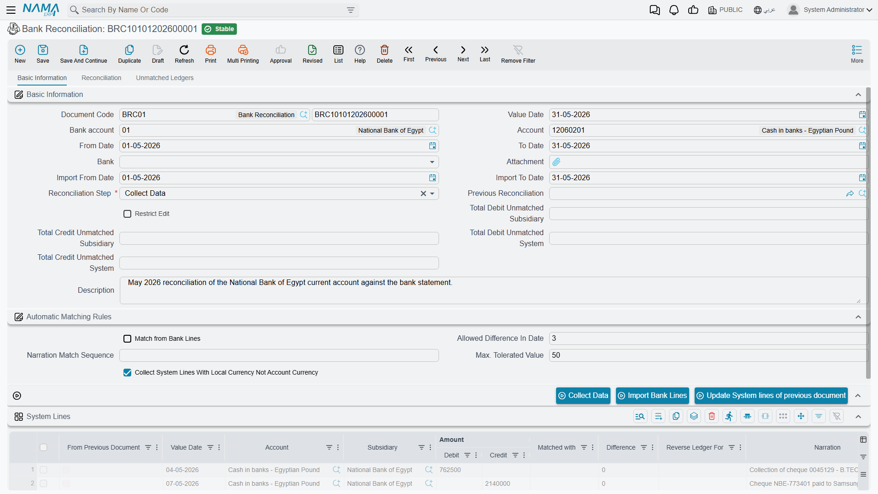
Task: Focus the Search By Name Or Code field
Action: [x=213, y=10]
